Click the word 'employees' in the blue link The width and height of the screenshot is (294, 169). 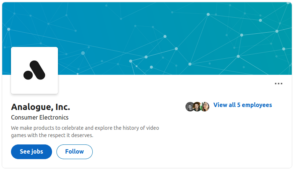[x=257, y=105]
